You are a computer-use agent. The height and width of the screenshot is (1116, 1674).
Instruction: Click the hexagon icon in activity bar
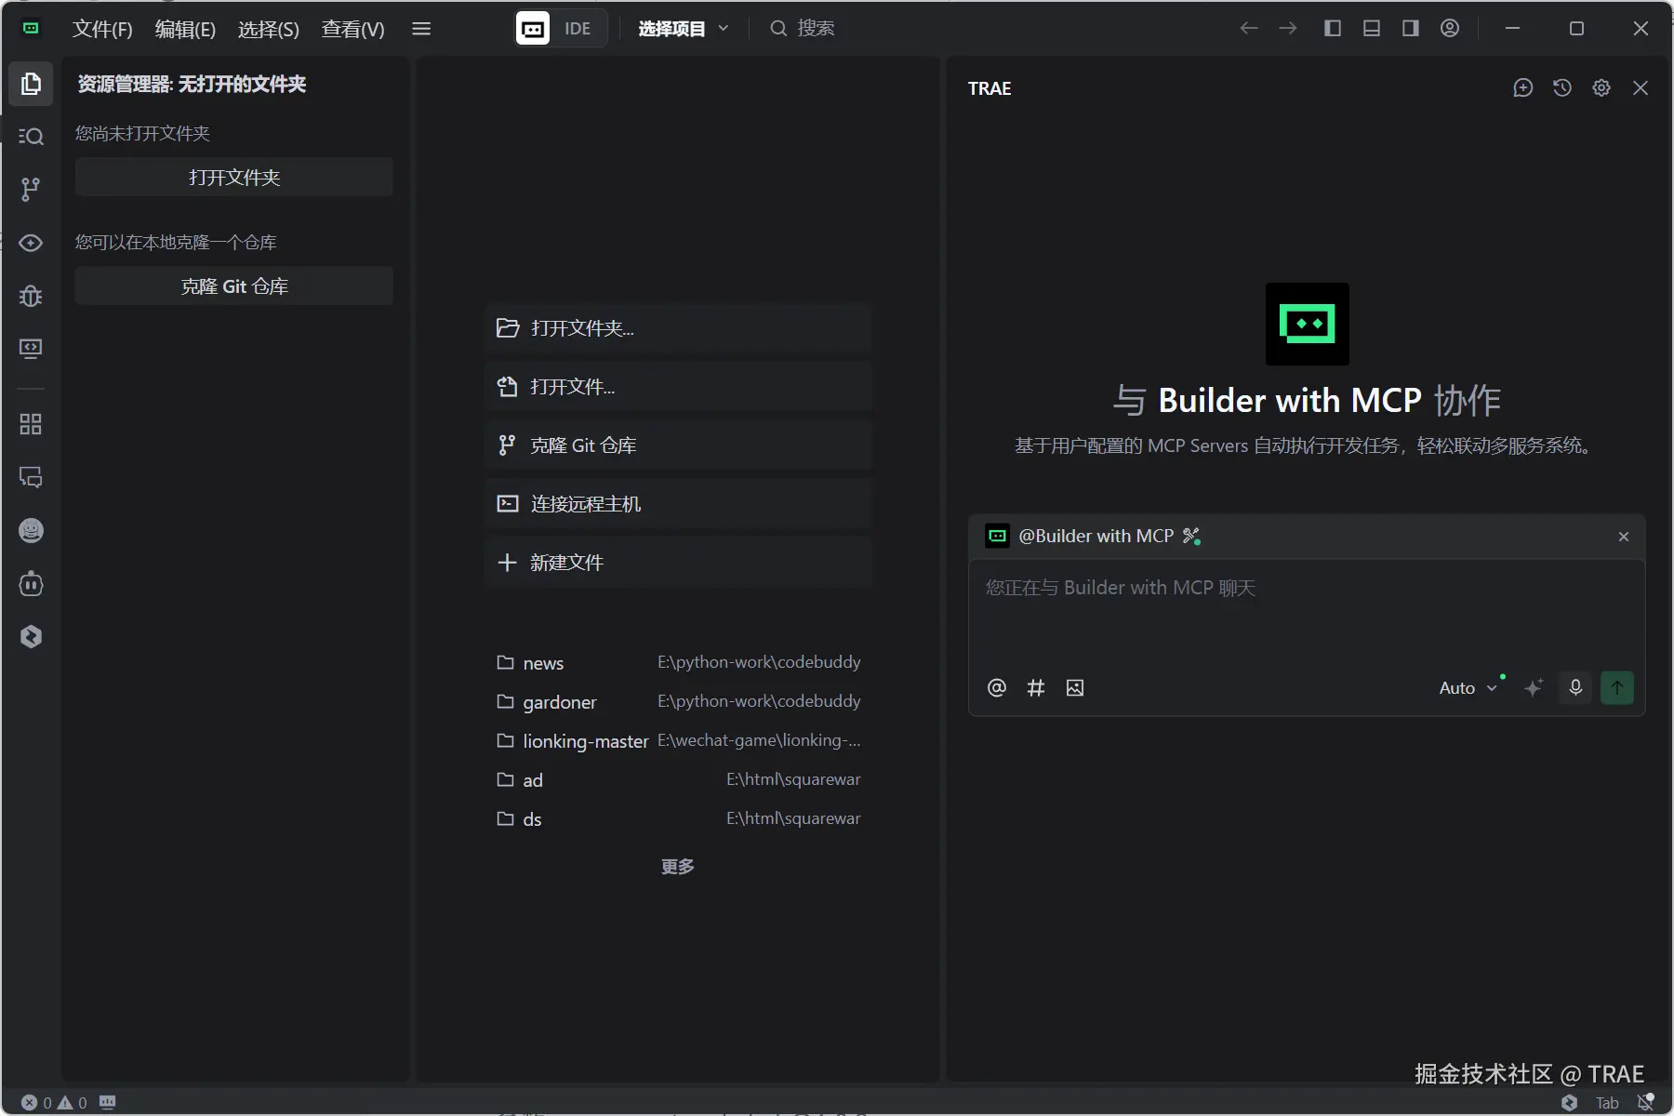(x=31, y=636)
